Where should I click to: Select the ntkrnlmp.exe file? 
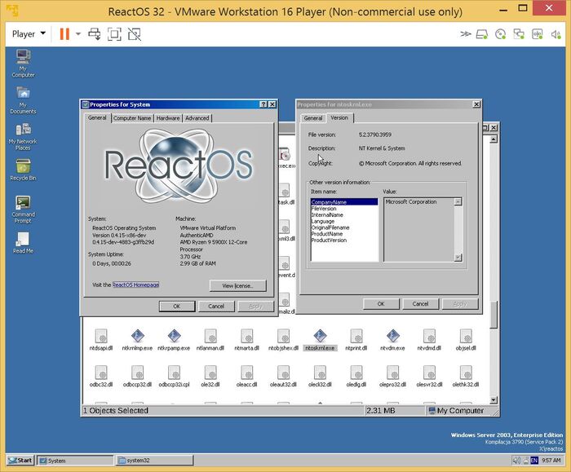coord(137,338)
